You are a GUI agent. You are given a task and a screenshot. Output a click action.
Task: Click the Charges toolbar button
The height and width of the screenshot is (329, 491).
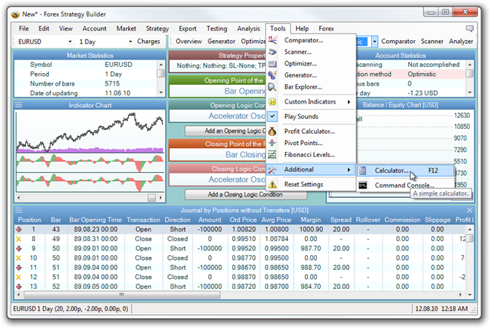click(x=149, y=42)
